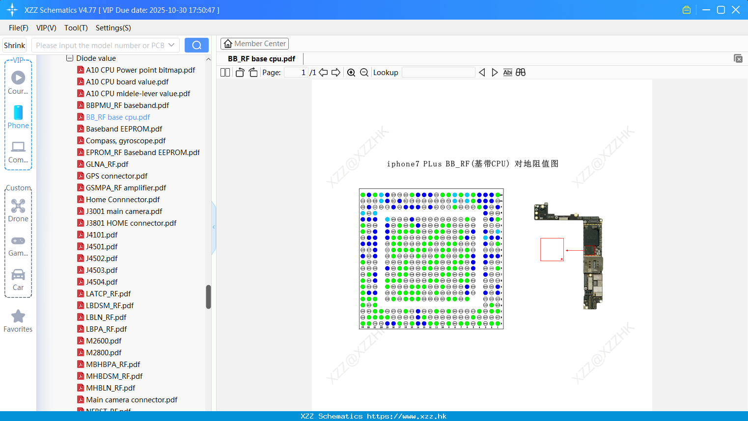Open Main camera connector.pdf
The height and width of the screenshot is (421, 748).
pos(132,400)
